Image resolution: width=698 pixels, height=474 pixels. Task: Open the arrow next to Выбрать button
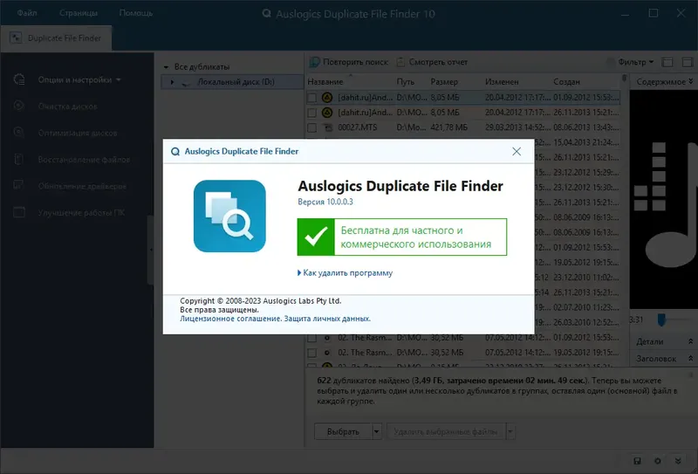tap(377, 431)
